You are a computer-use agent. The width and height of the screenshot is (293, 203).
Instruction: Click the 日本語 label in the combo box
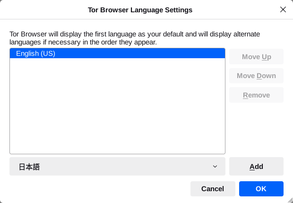[29, 167]
